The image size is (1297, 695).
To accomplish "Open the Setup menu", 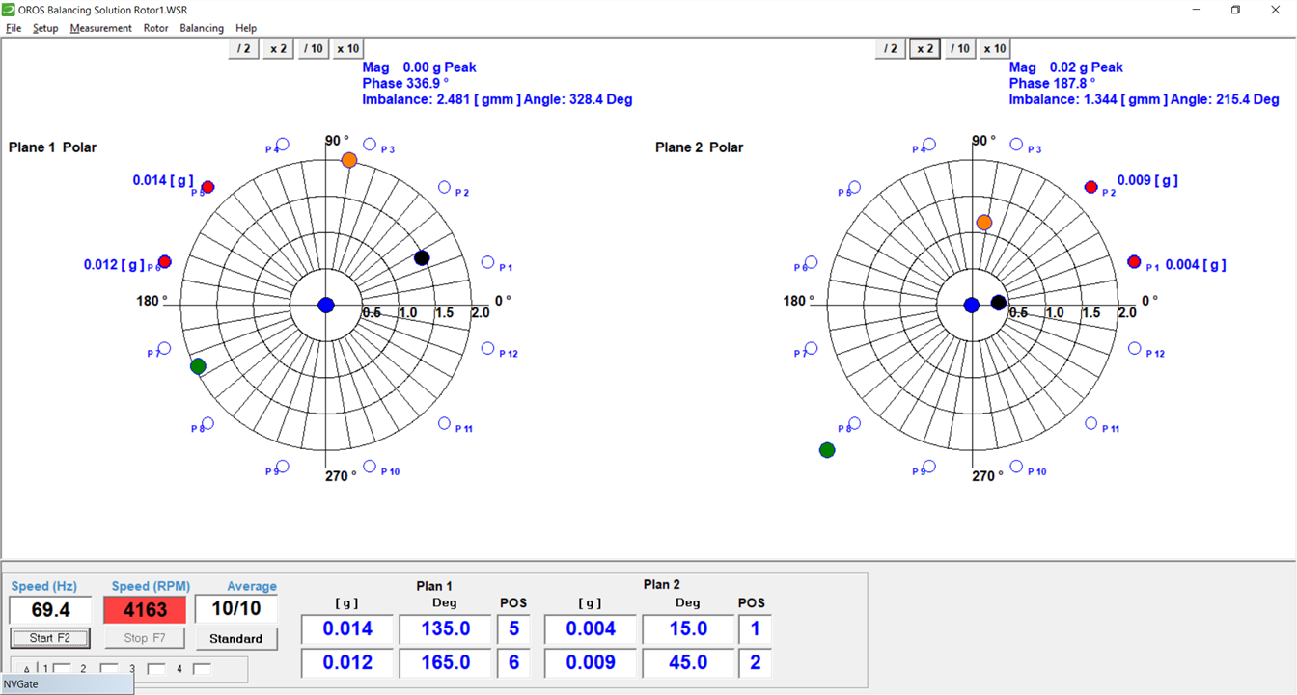I will 45,28.
